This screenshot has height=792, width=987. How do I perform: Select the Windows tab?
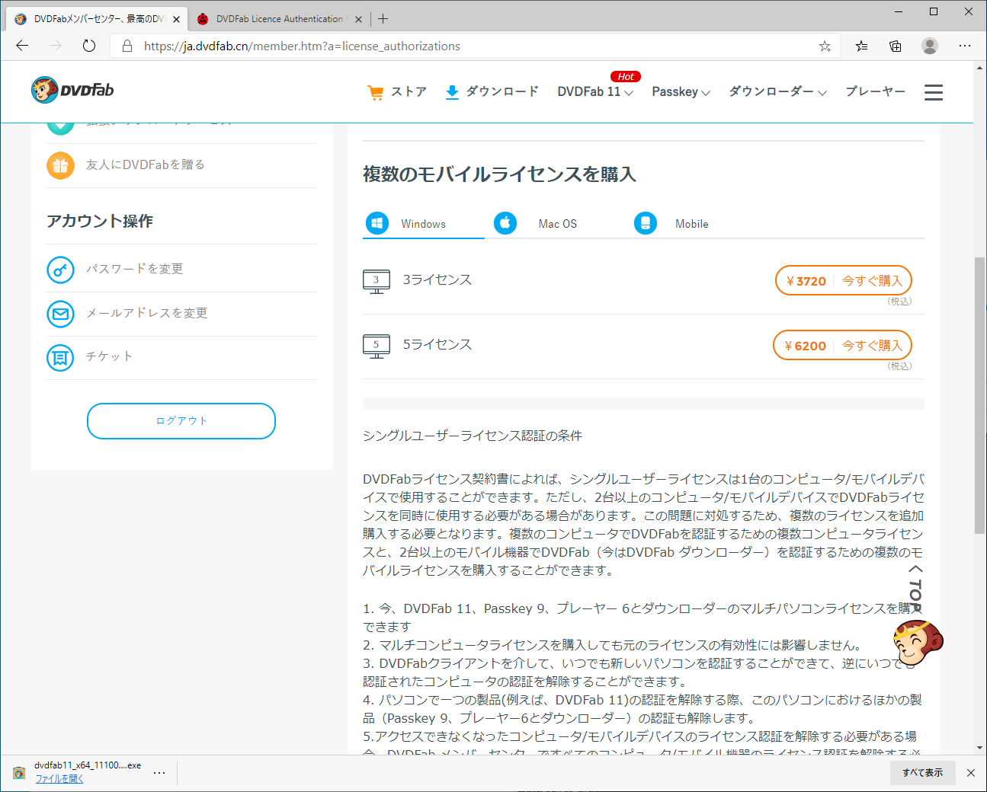pyautogui.click(x=423, y=224)
